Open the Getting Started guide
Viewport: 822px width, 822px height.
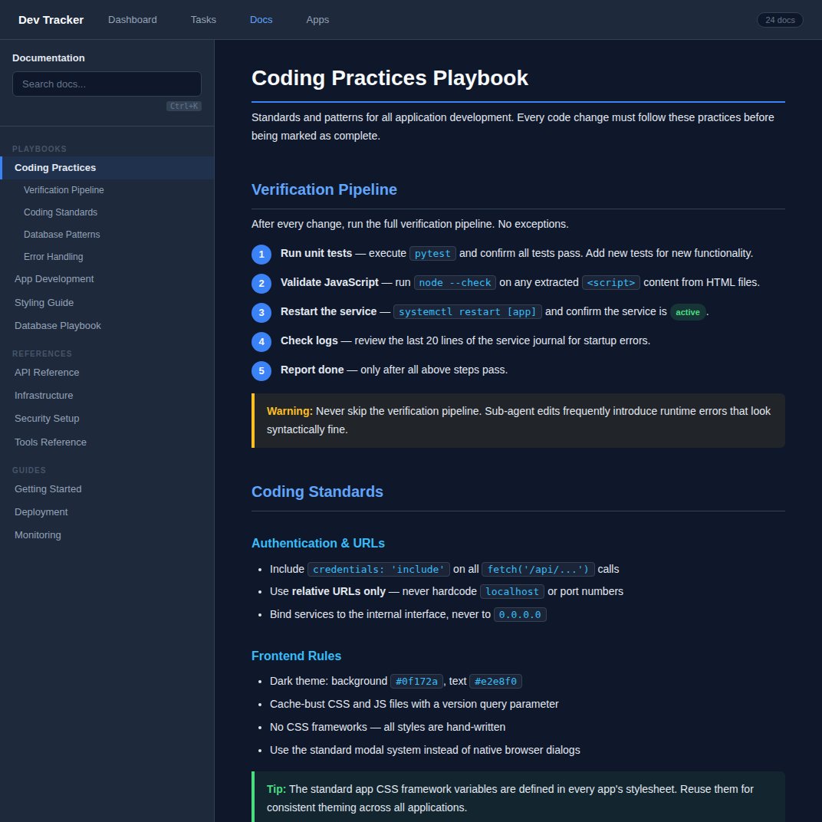tap(48, 488)
